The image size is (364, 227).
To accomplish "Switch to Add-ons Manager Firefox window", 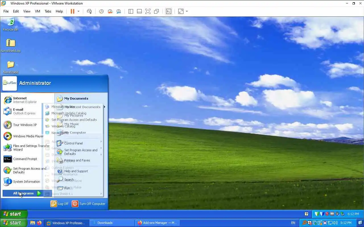I will [158, 223].
